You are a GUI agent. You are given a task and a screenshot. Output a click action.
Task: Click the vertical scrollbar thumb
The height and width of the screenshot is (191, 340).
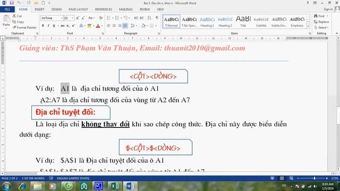(338, 115)
